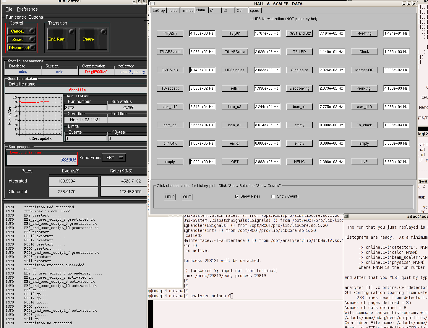Click the events-per-second rate graph
This screenshot has width=428, height=328.
pyautogui.click(x=34, y=118)
